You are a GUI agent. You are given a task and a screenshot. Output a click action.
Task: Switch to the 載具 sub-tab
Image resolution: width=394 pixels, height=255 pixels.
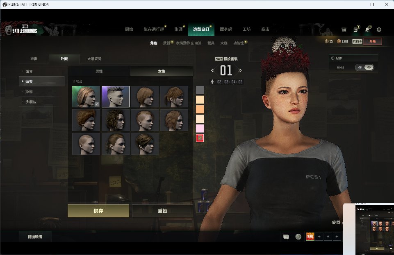[x=211, y=43]
